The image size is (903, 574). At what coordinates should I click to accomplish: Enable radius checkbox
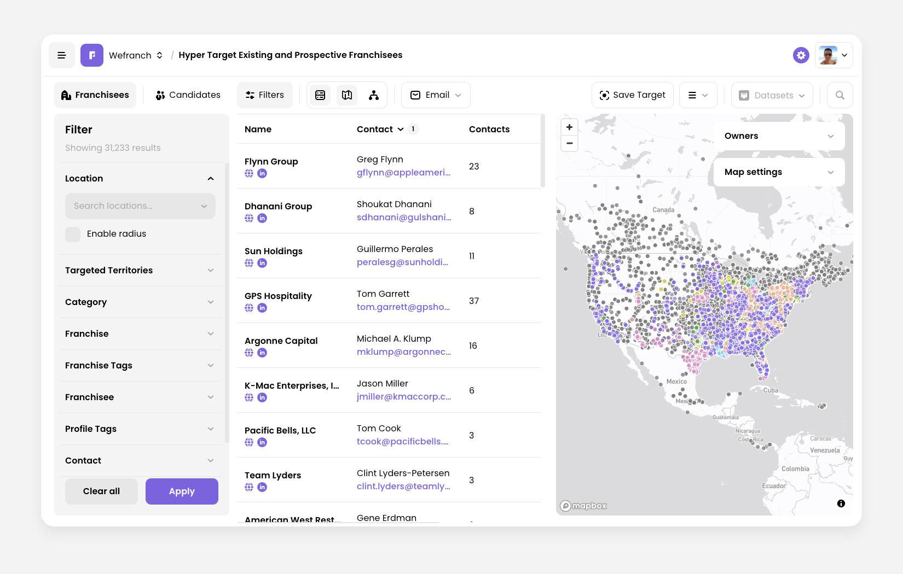(73, 234)
